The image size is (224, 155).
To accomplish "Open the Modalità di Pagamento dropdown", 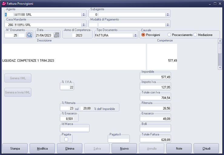I will [167, 25].
